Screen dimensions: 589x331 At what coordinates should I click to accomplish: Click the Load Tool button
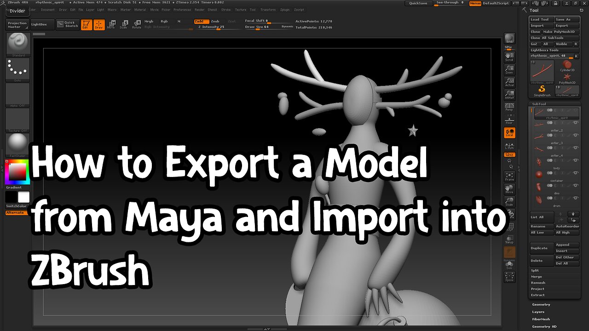[x=541, y=20]
